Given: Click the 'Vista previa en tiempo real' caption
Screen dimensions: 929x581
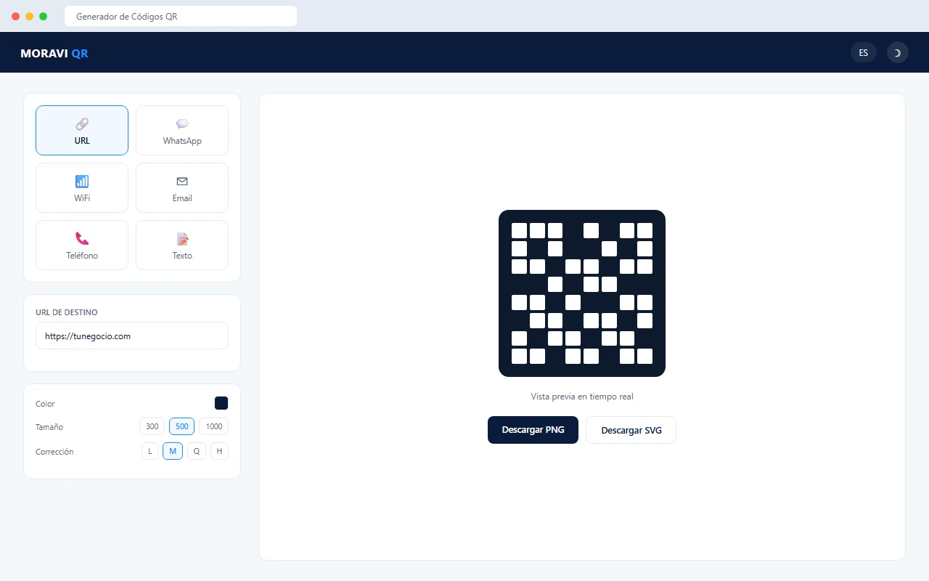Looking at the screenshot, I should point(582,397).
